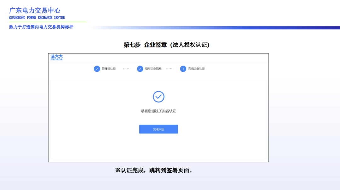Click the FADADA logo in the top left
Viewport: 340px width, 190px height.
tap(57, 57)
